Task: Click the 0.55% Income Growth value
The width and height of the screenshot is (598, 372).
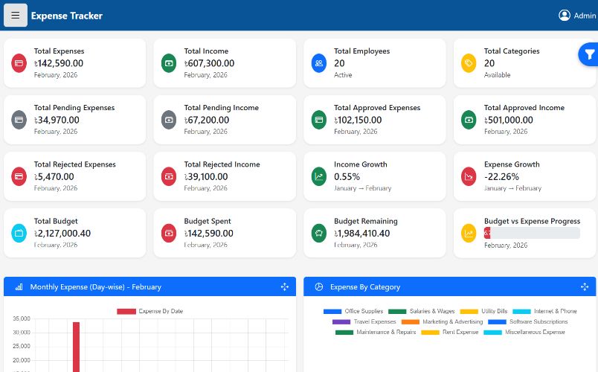Action: [347, 177]
